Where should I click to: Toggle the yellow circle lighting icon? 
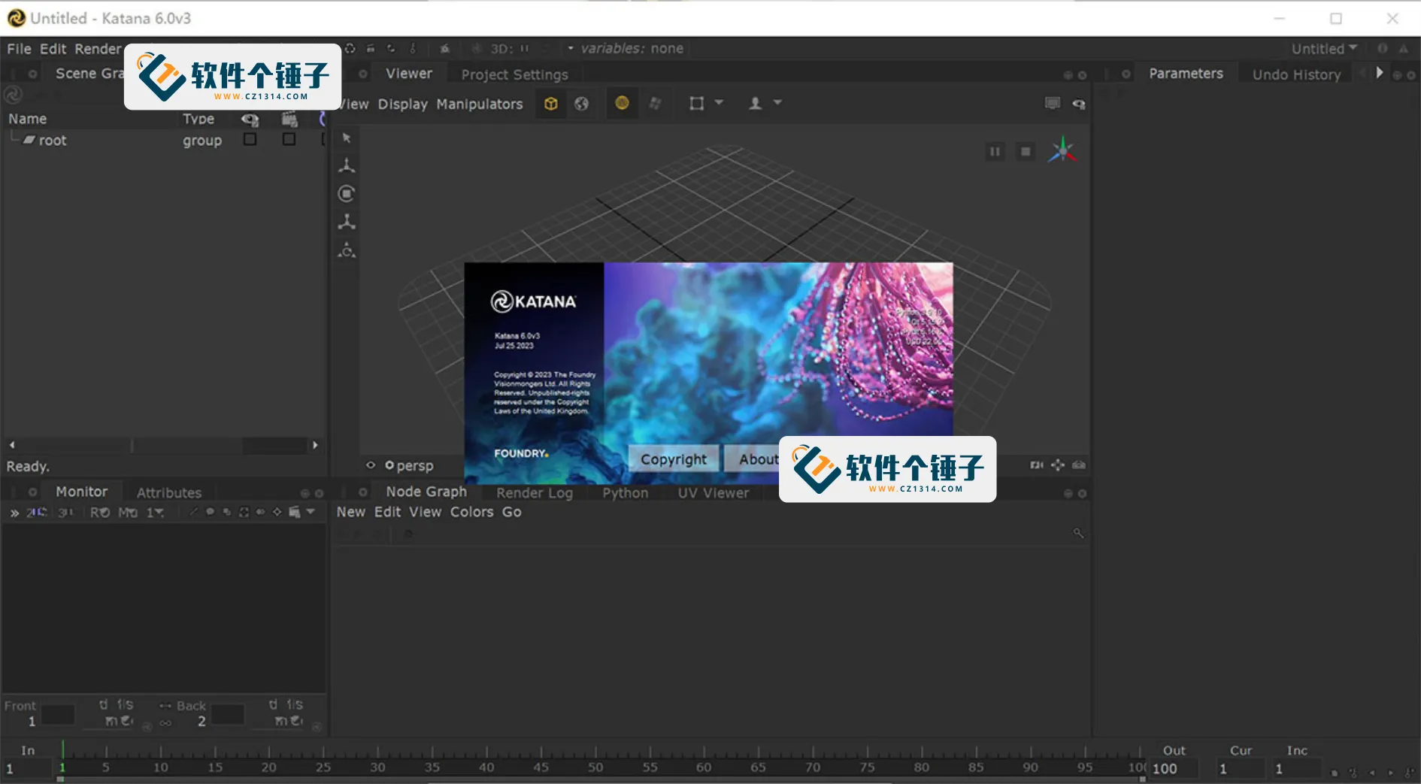pyautogui.click(x=622, y=103)
